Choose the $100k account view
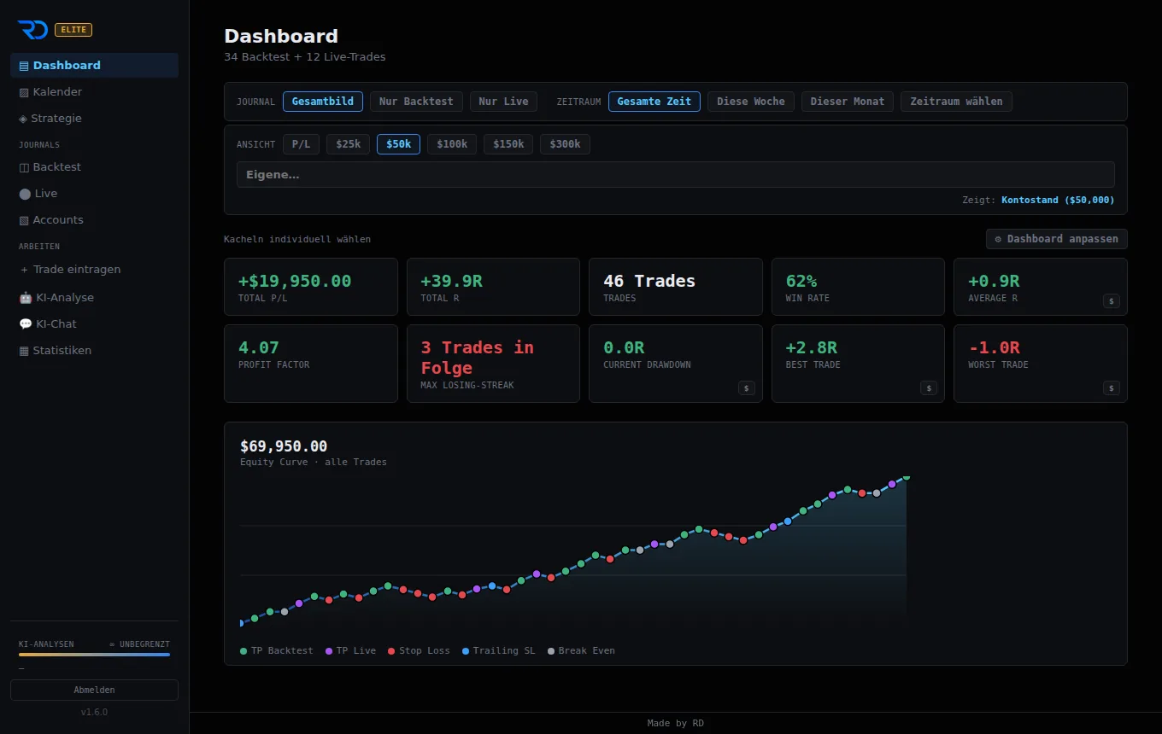This screenshot has width=1162, height=734. coord(452,144)
